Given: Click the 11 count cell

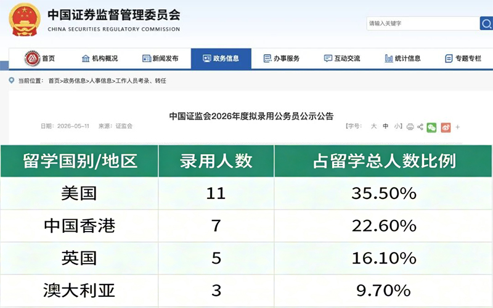Looking at the screenshot, I should pyautogui.click(x=216, y=193).
